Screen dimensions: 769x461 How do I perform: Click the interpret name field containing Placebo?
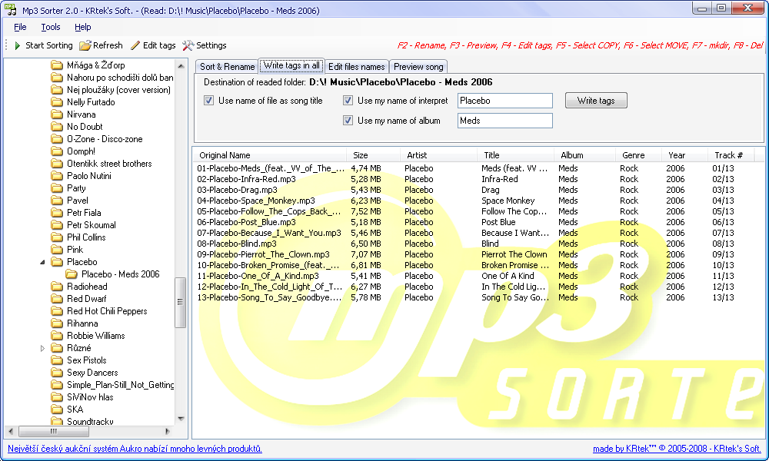pos(504,101)
